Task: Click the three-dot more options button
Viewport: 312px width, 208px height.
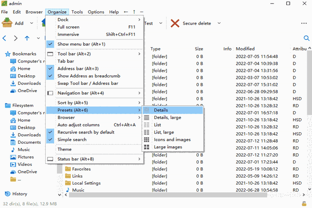Action: tap(304, 23)
